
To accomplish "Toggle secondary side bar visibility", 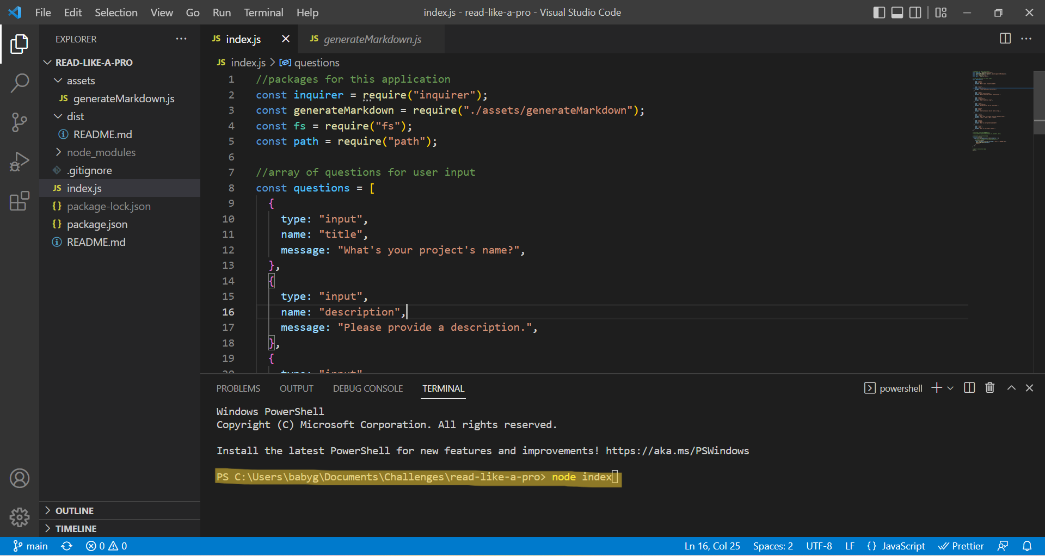I will click(x=915, y=13).
